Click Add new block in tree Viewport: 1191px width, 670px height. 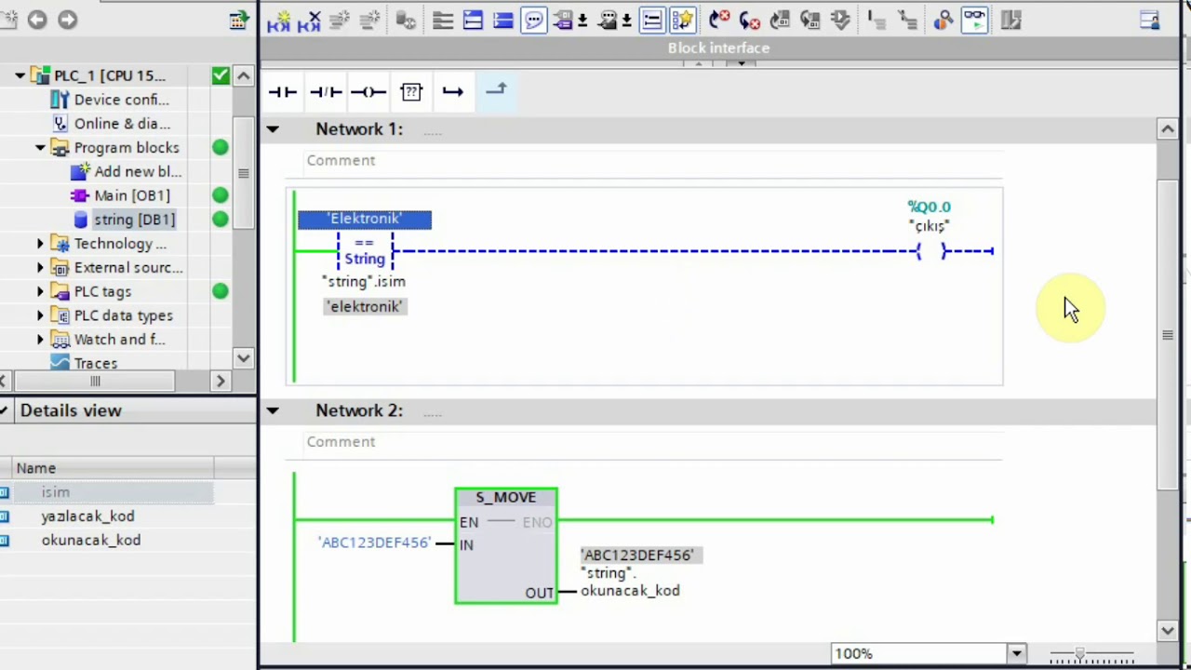[138, 171]
